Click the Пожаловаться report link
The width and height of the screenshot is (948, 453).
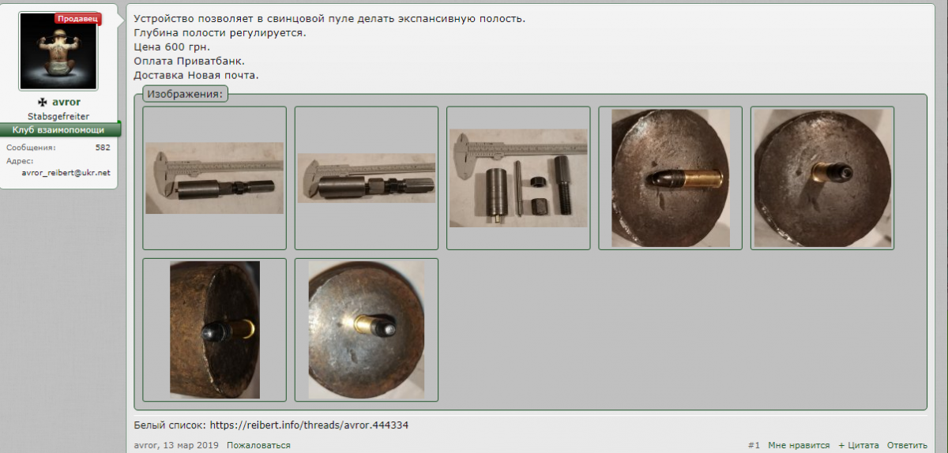pos(258,446)
